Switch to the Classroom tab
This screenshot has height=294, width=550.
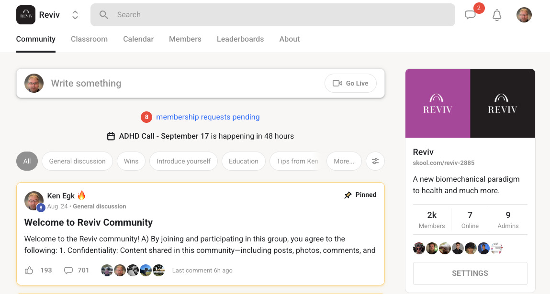[89, 39]
